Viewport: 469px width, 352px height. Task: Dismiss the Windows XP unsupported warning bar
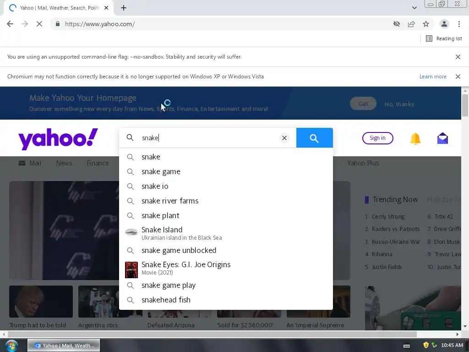[x=458, y=77]
